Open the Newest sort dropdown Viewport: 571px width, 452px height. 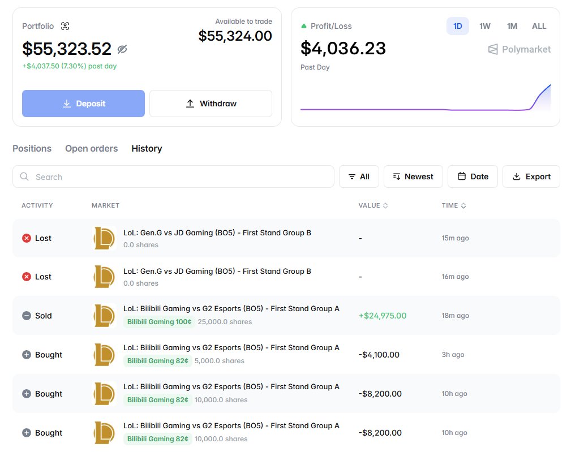pos(413,177)
